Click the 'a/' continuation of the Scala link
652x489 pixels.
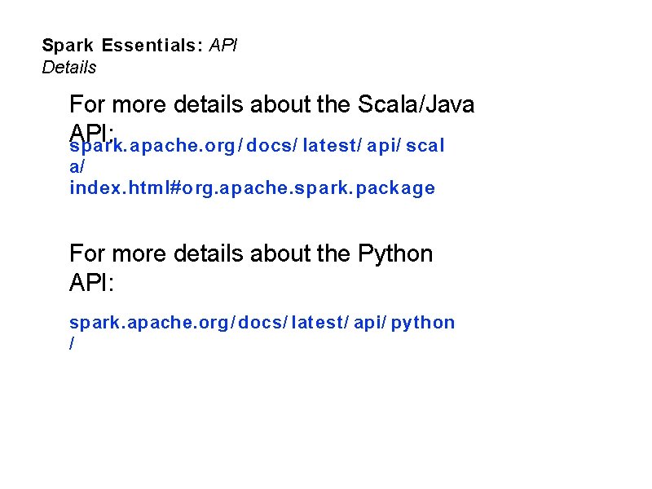point(77,167)
